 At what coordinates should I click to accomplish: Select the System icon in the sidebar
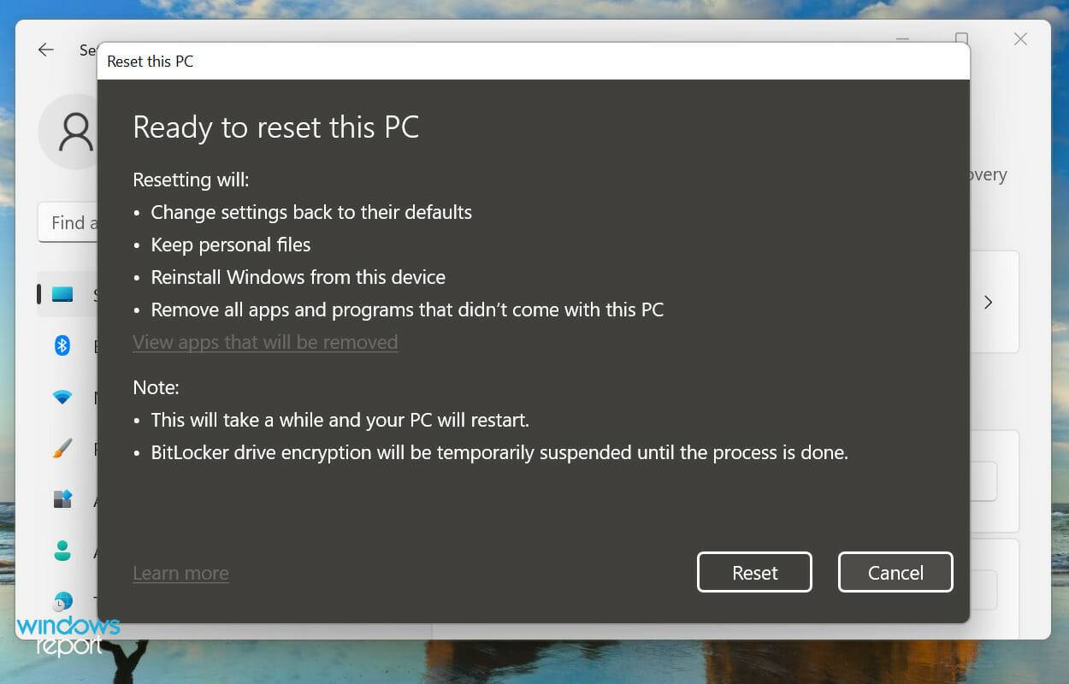[x=63, y=294]
